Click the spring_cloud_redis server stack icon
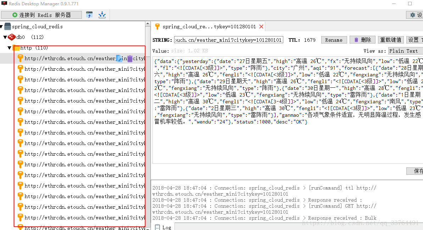Screen dimensions: 423x230 (x=7, y=27)
